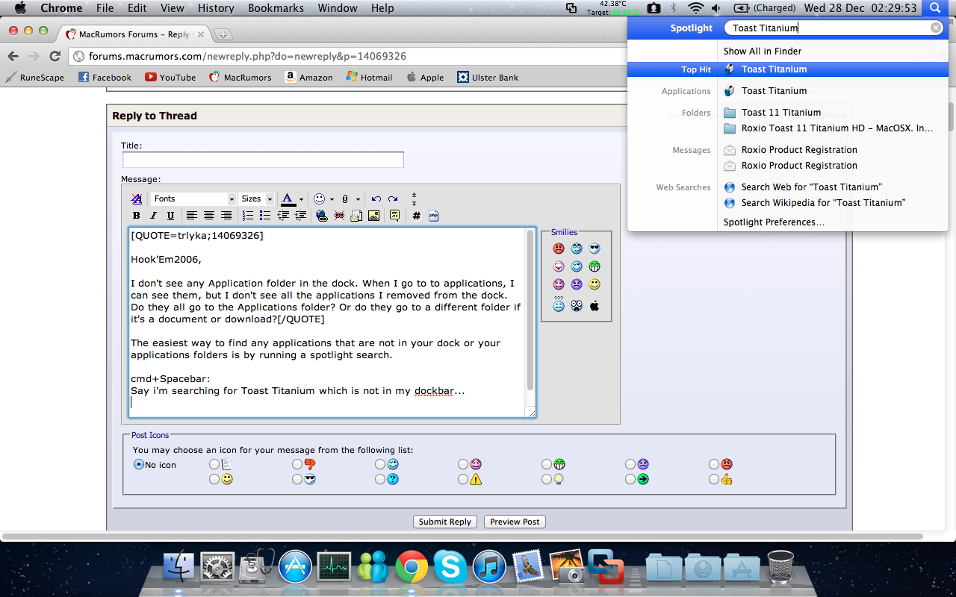Undo last edit in message editor
Image resolution: width=956 pixels, height=597 pixels.
click(376, 199)
